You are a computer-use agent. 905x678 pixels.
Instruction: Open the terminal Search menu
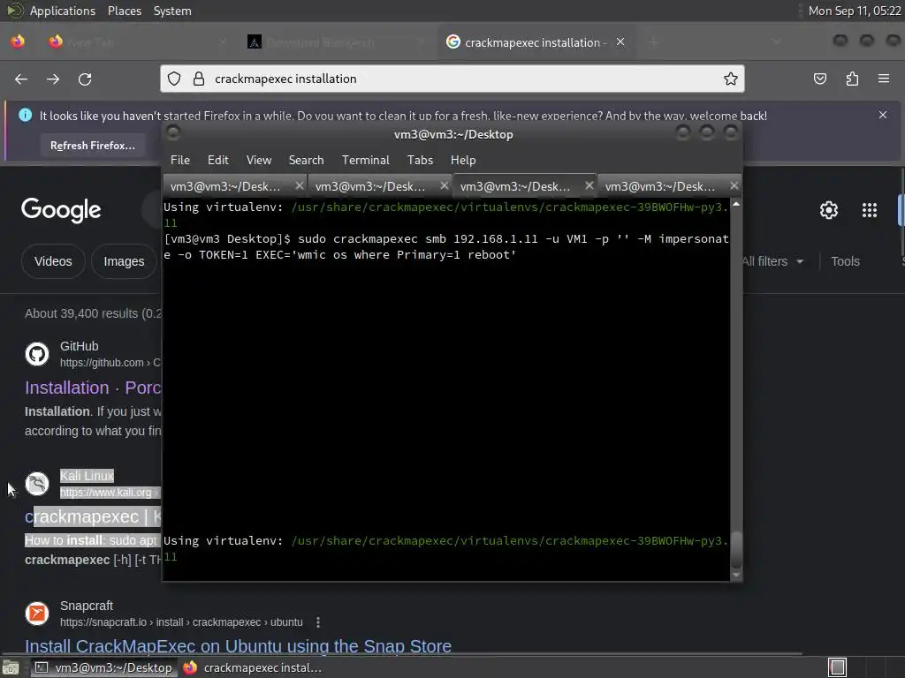pyautogui.click(x=306, y=161)
